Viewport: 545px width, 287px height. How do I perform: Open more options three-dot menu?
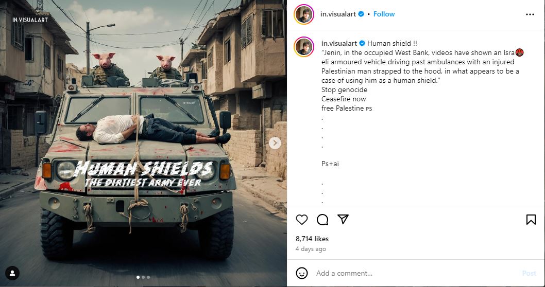[530, 14]
